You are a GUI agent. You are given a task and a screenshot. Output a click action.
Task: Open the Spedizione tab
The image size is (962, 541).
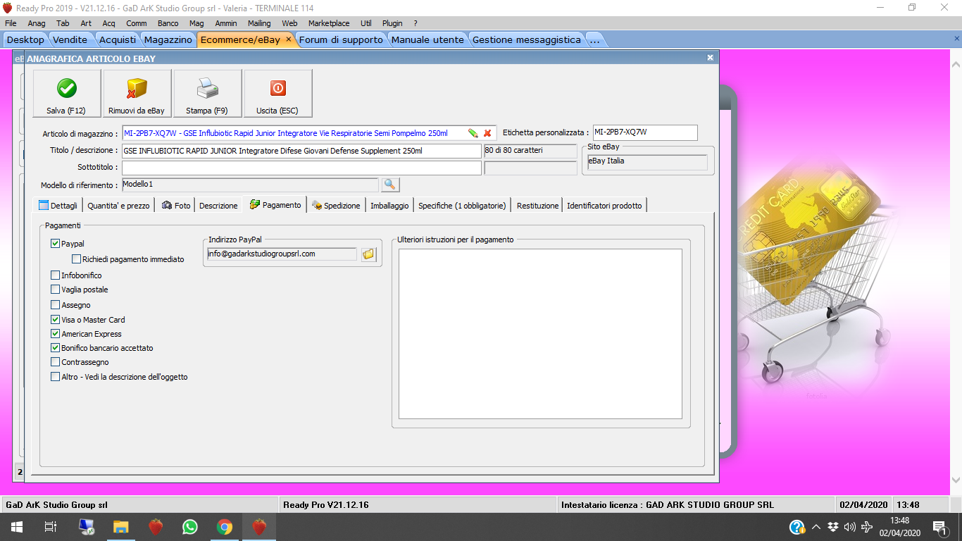[x=336, y=205]
